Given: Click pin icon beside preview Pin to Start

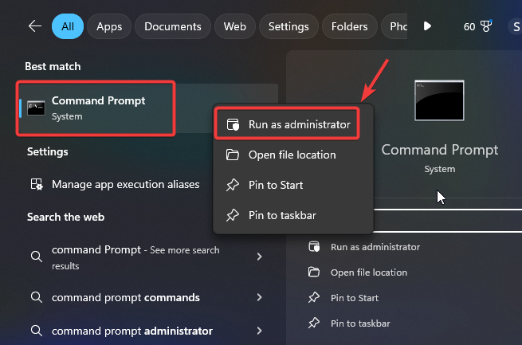Looking at the screenshot, I should click(314, 297).
